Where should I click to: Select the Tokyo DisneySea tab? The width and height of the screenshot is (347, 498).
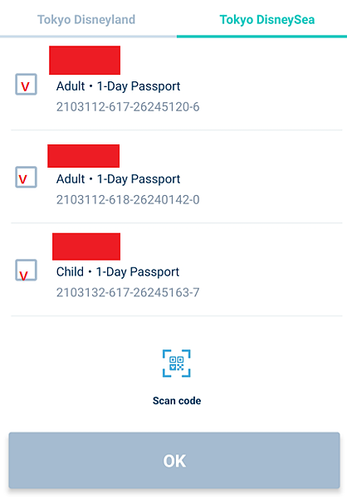267,20
